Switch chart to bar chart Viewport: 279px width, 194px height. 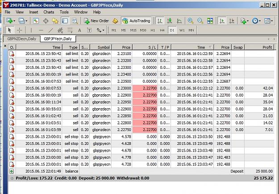coord(160,21)
